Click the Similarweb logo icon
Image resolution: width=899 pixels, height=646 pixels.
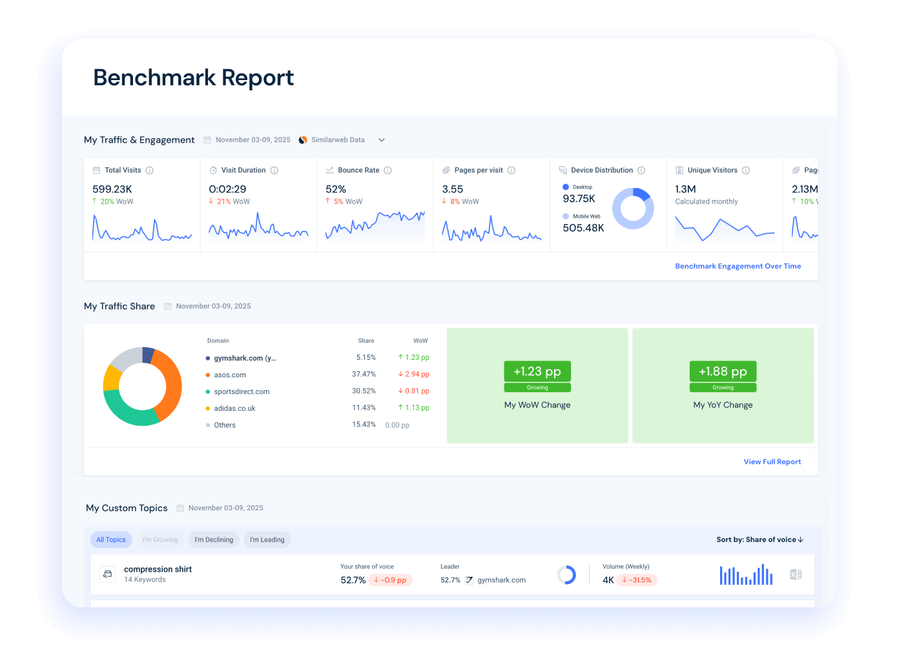[303, 140]
